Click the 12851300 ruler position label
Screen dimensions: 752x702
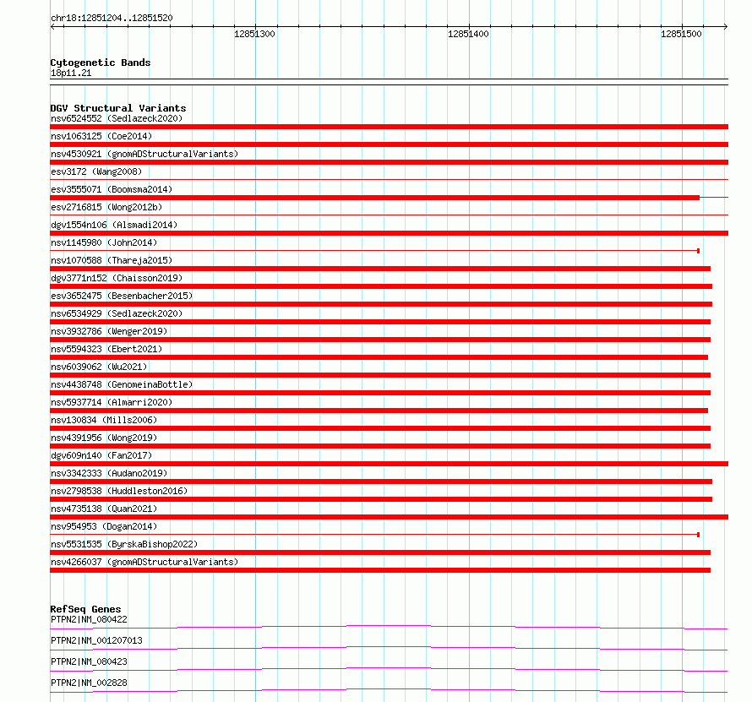[x=254, y=34]
